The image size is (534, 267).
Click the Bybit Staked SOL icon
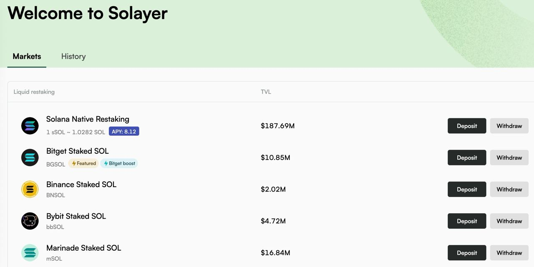30,221
